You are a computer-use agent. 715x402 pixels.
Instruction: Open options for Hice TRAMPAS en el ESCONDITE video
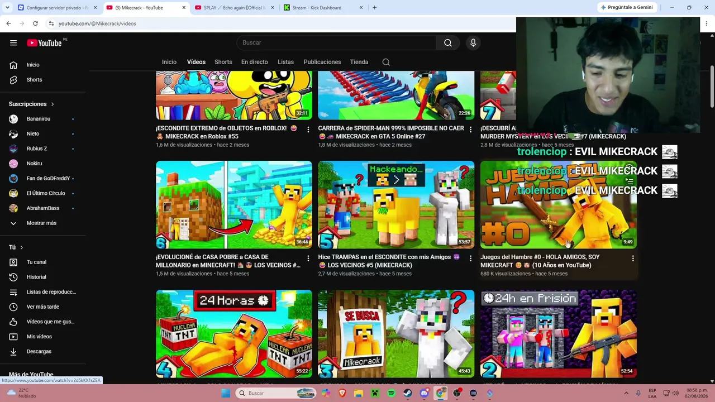pyautogui.click(x=470, y=259)
